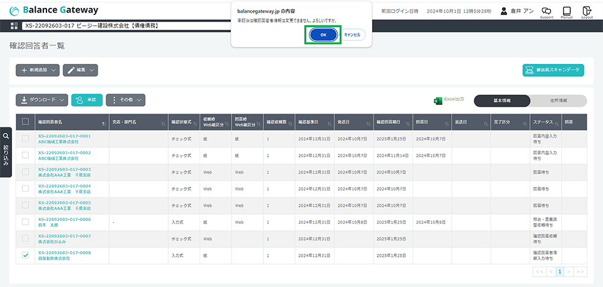Image resolution: width=603 pixels, height=287 pixels.
Task: Open the Manual icon
Action: pos(566,11)
